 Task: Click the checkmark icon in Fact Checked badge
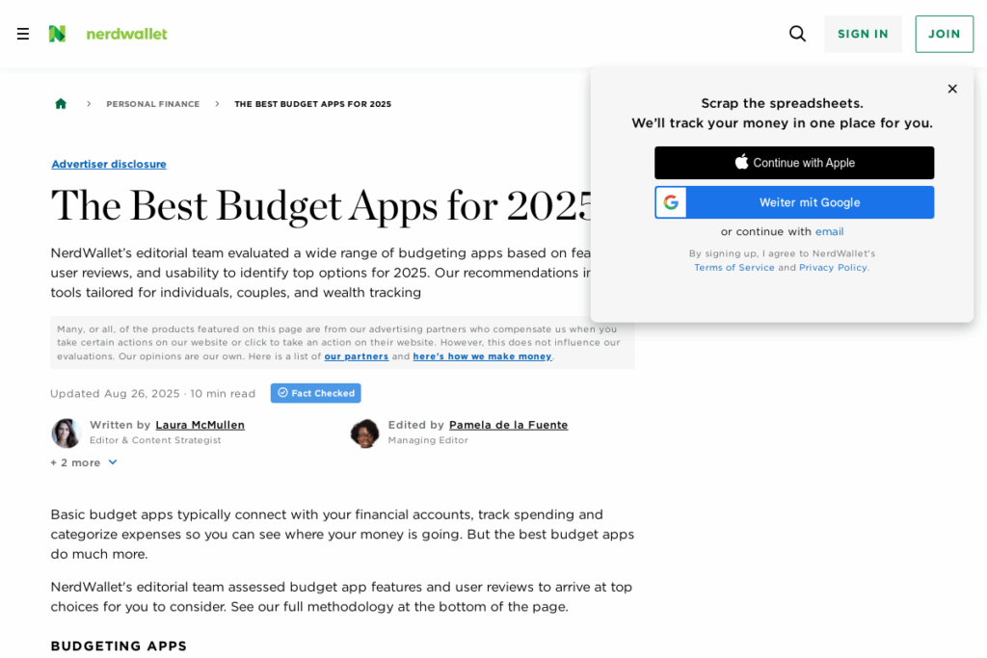[282, 392]
